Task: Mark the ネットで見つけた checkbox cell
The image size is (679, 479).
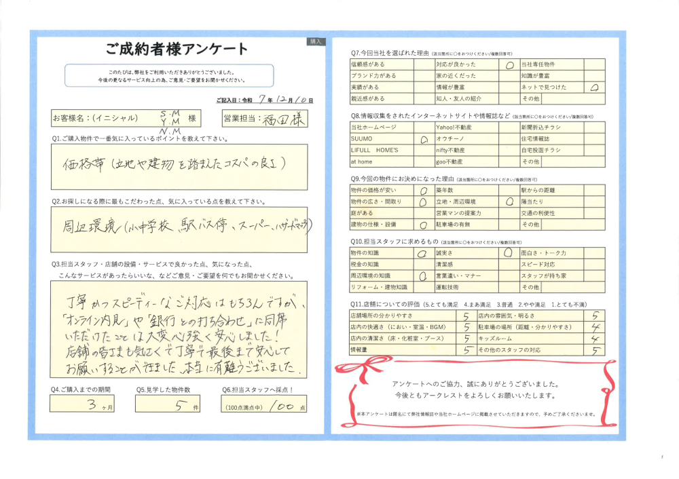Action: click(593, 88)
